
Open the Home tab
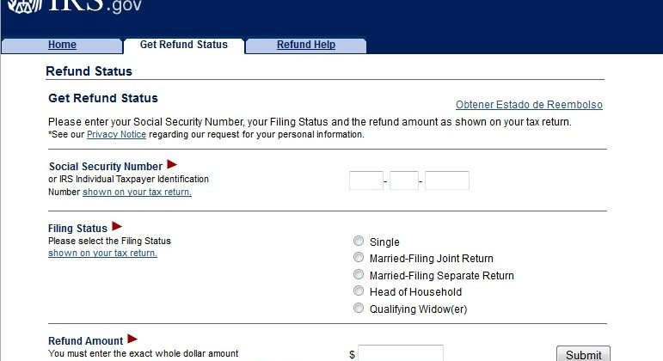point(62,45)
